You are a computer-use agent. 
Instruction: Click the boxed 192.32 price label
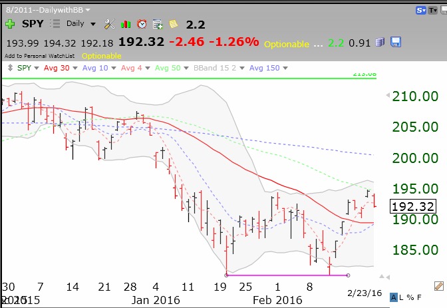pos(413,206)
